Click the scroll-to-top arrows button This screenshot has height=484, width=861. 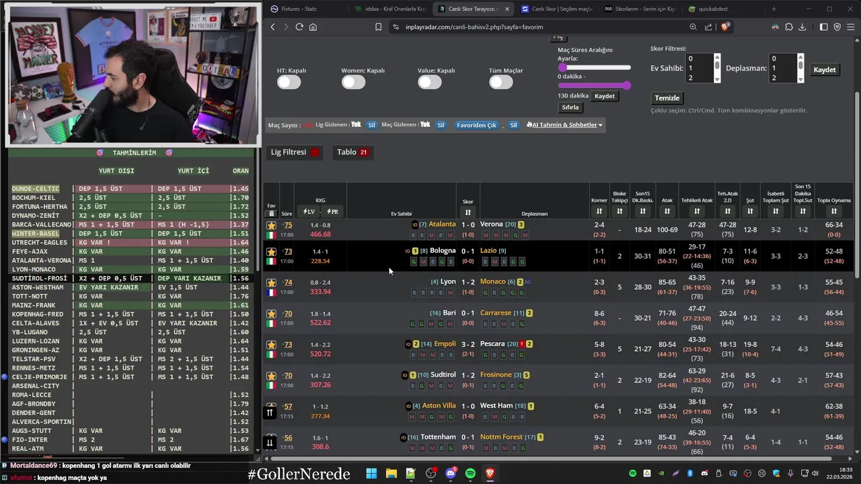click(270, 412)
